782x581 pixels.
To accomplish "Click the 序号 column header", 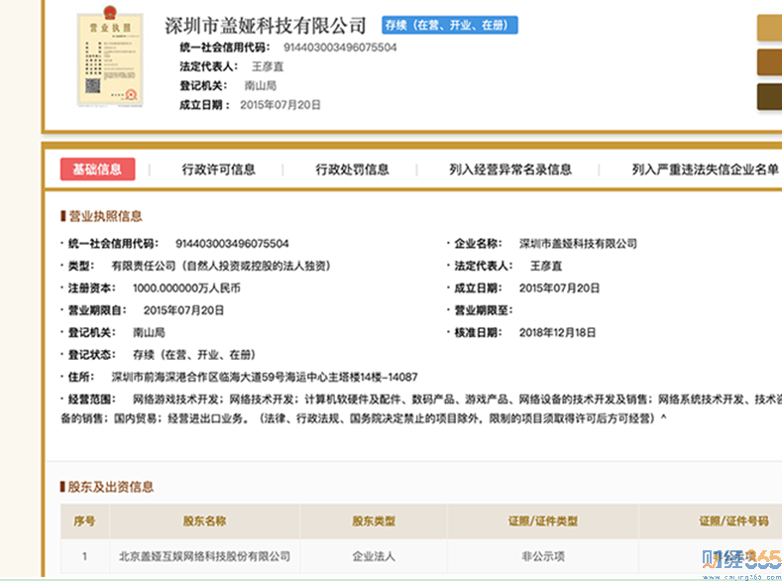I will 84,522.
